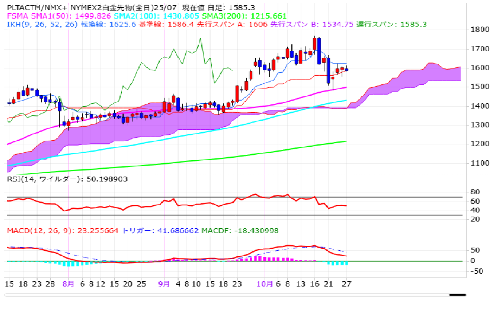Click the PLTACTM/NMX+ chart title text
This screenshot has height=326, width=501.
38,8
